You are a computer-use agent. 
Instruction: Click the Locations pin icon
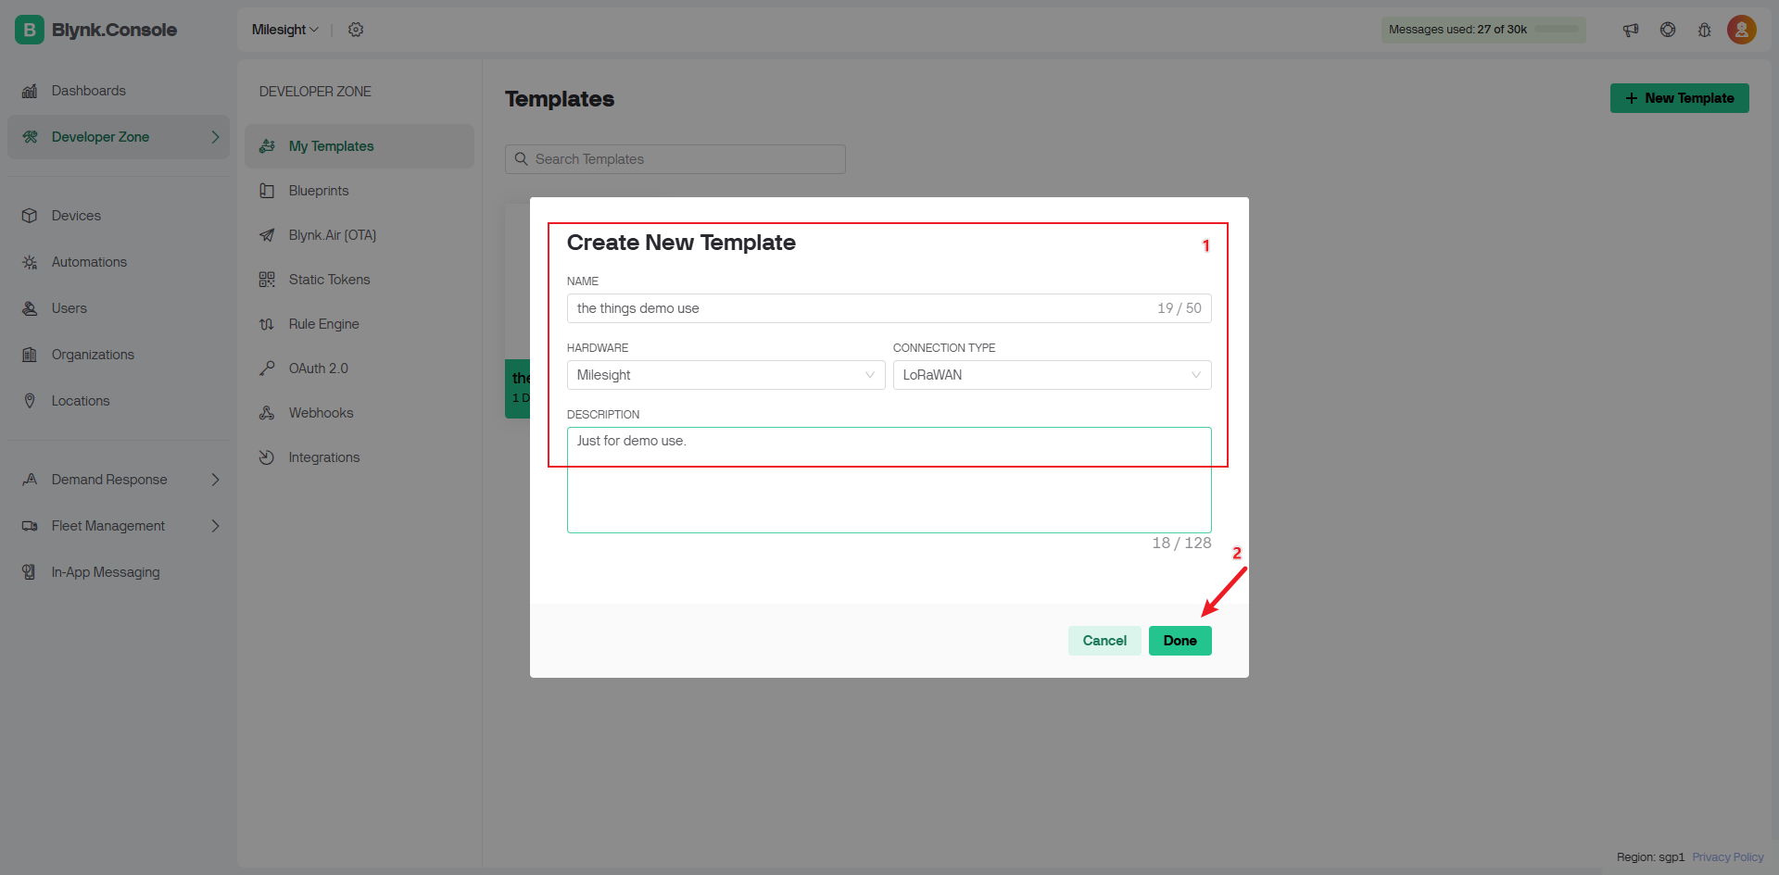tap(30, 401)
